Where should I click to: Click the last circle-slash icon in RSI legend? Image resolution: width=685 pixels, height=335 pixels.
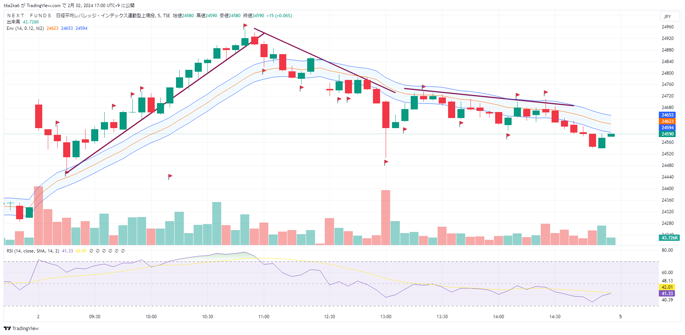[x=123, y=251]
